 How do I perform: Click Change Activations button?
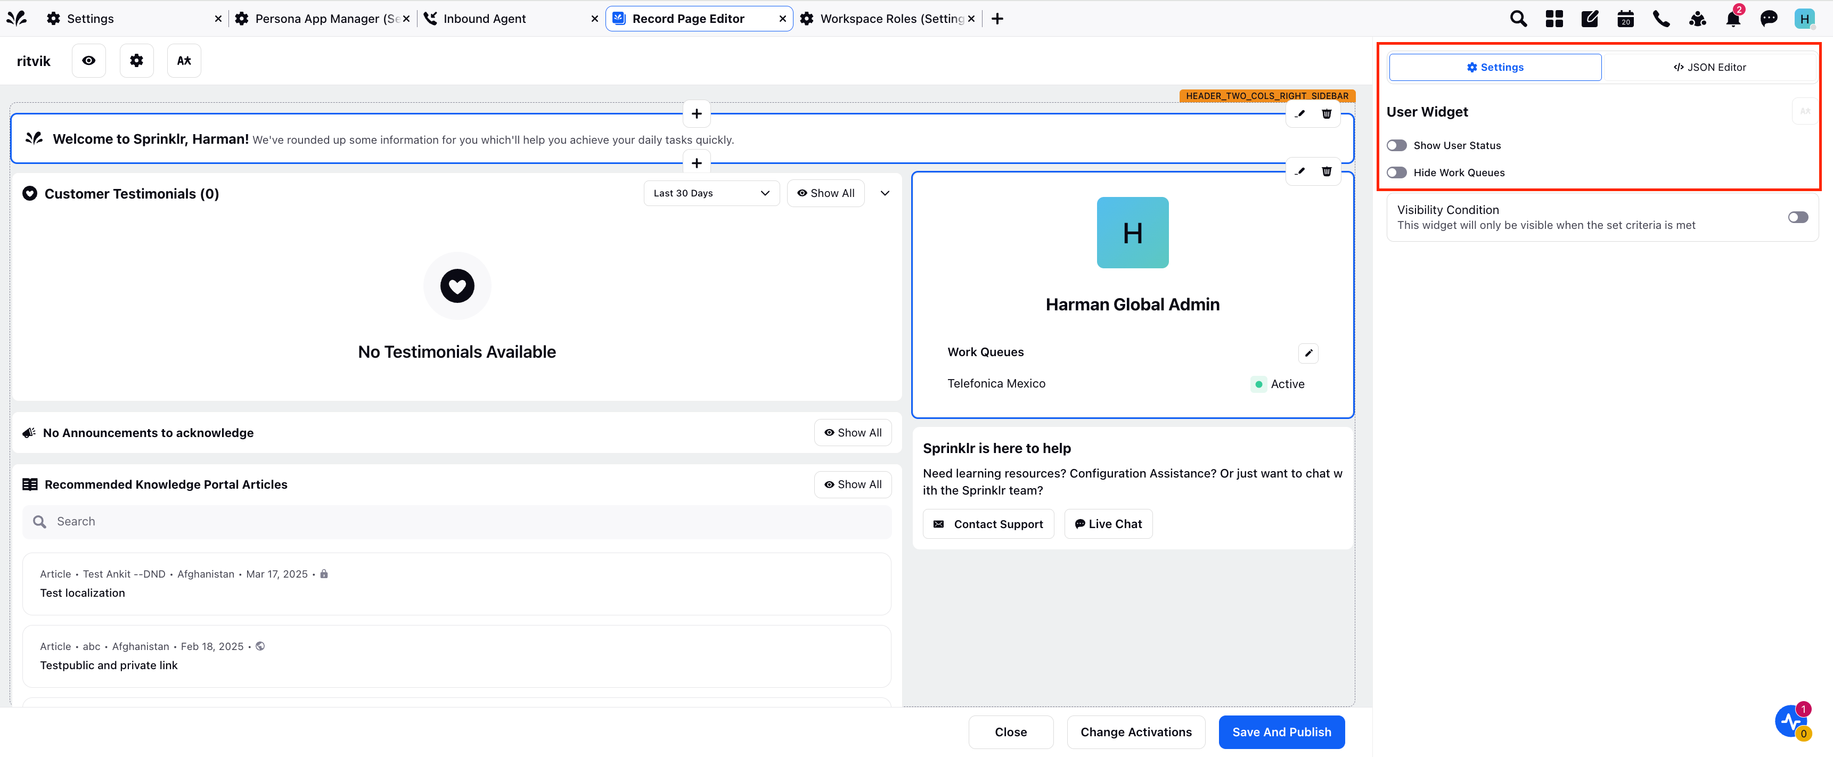(1136, 732)
